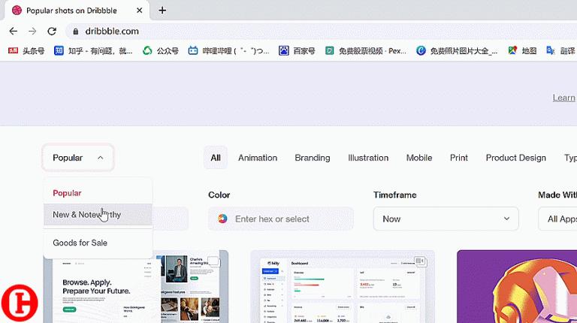Viewport: 577px width, 323px height.
Task: Open the Dashboard shot thumbnail
Action: [x=343, y=287]
